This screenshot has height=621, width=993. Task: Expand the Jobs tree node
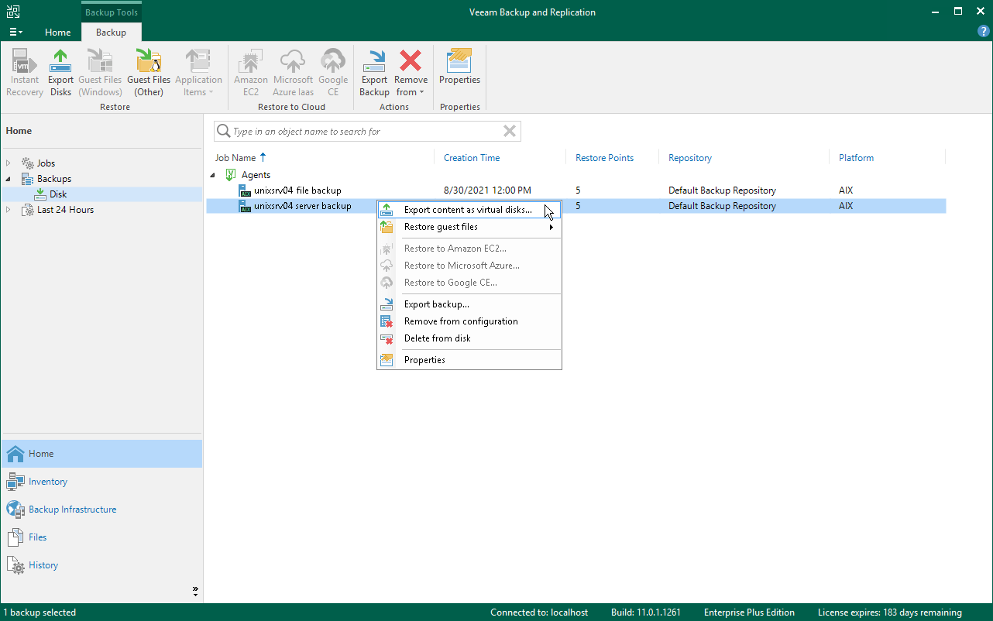tap(8, 163)
